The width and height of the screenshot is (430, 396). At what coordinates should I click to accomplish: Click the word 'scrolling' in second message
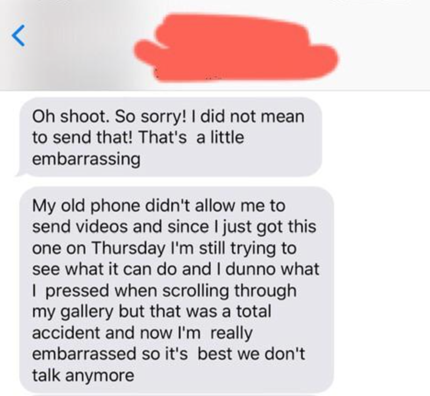click(x=196, y=291)
